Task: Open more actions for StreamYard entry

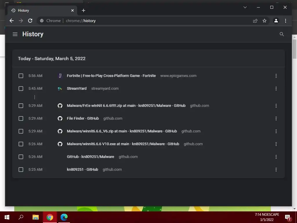Action: 276,89
